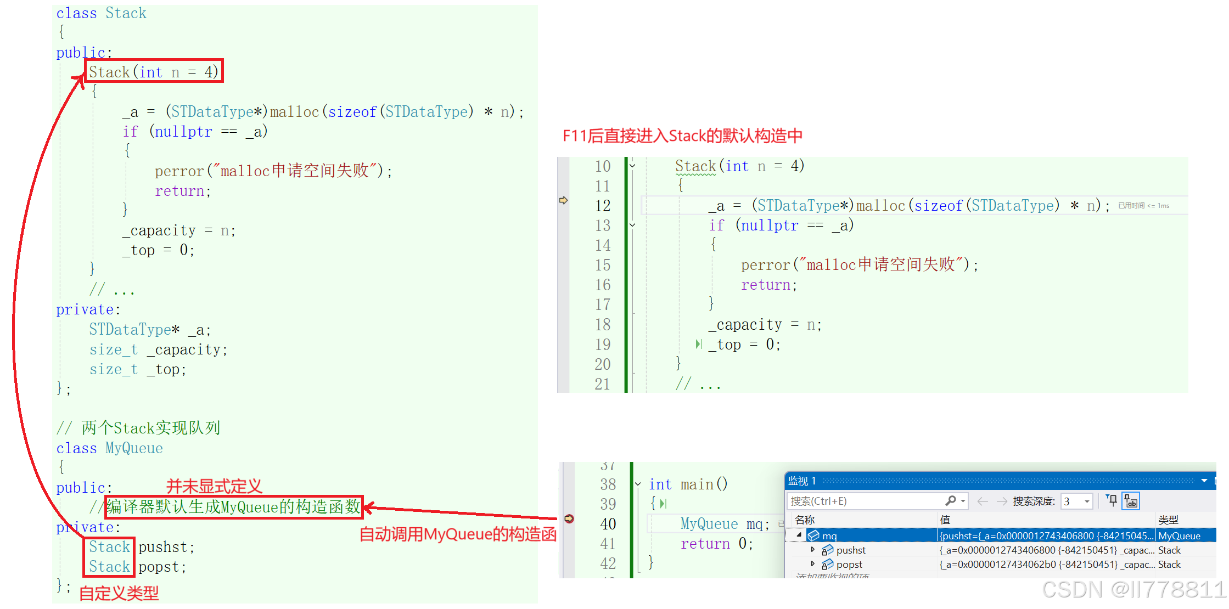Click the pin filter icon in watch toolbar
The image size is (1229, 609).
pyautogui.click(x=1112, y=500)
